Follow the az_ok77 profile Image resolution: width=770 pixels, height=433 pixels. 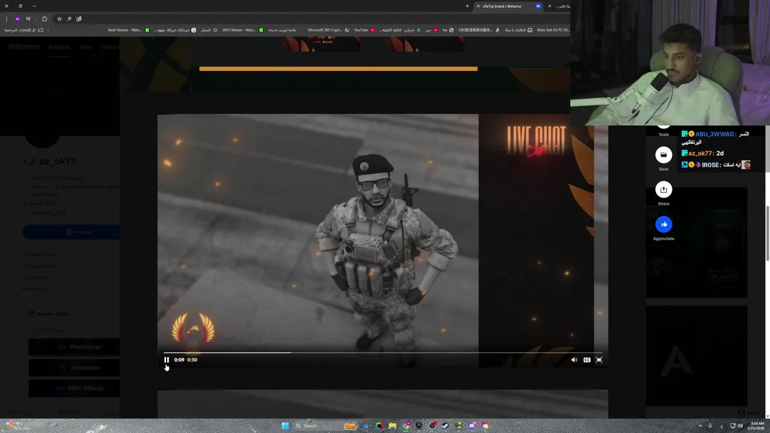click(71, 232)
